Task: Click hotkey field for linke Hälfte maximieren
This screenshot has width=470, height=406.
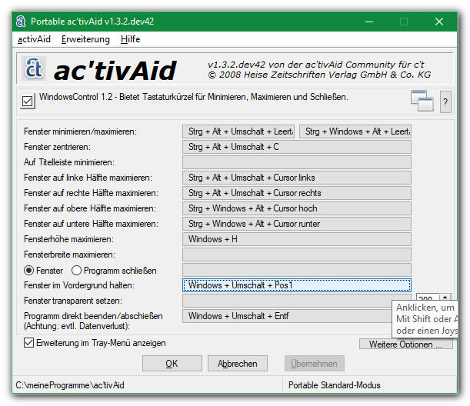Action: tap(297, 178)
